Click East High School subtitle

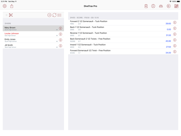click(10, 35)
